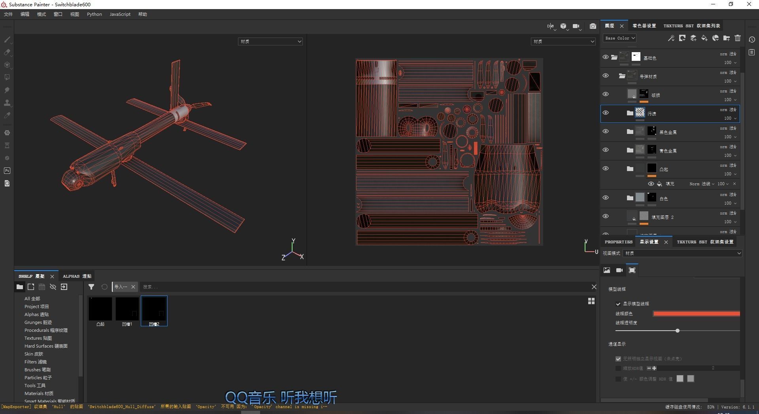The image size is (759, 414).
Task: Open the viewport settings frame icon tab
Action: click(x=632, y=270)
